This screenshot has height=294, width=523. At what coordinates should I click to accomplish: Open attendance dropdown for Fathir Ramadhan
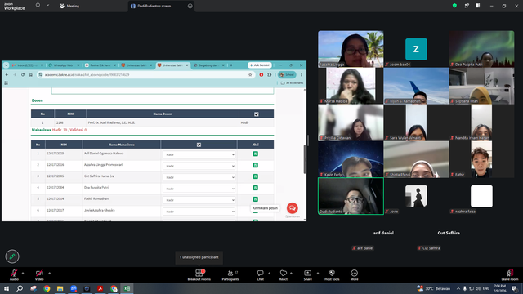(199, 200)
